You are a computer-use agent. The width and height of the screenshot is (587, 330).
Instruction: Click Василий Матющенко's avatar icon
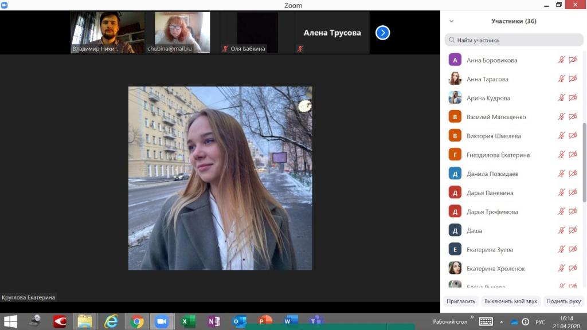(455, 117)
